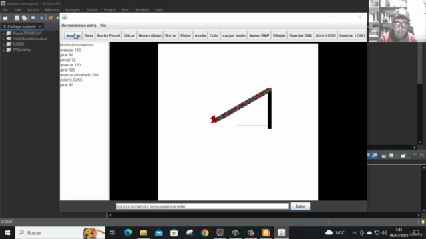Click the command input field
The image size is (426, 239).
coord(202,206)
